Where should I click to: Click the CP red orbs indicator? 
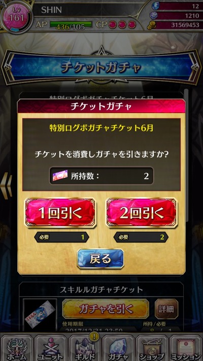122,25
